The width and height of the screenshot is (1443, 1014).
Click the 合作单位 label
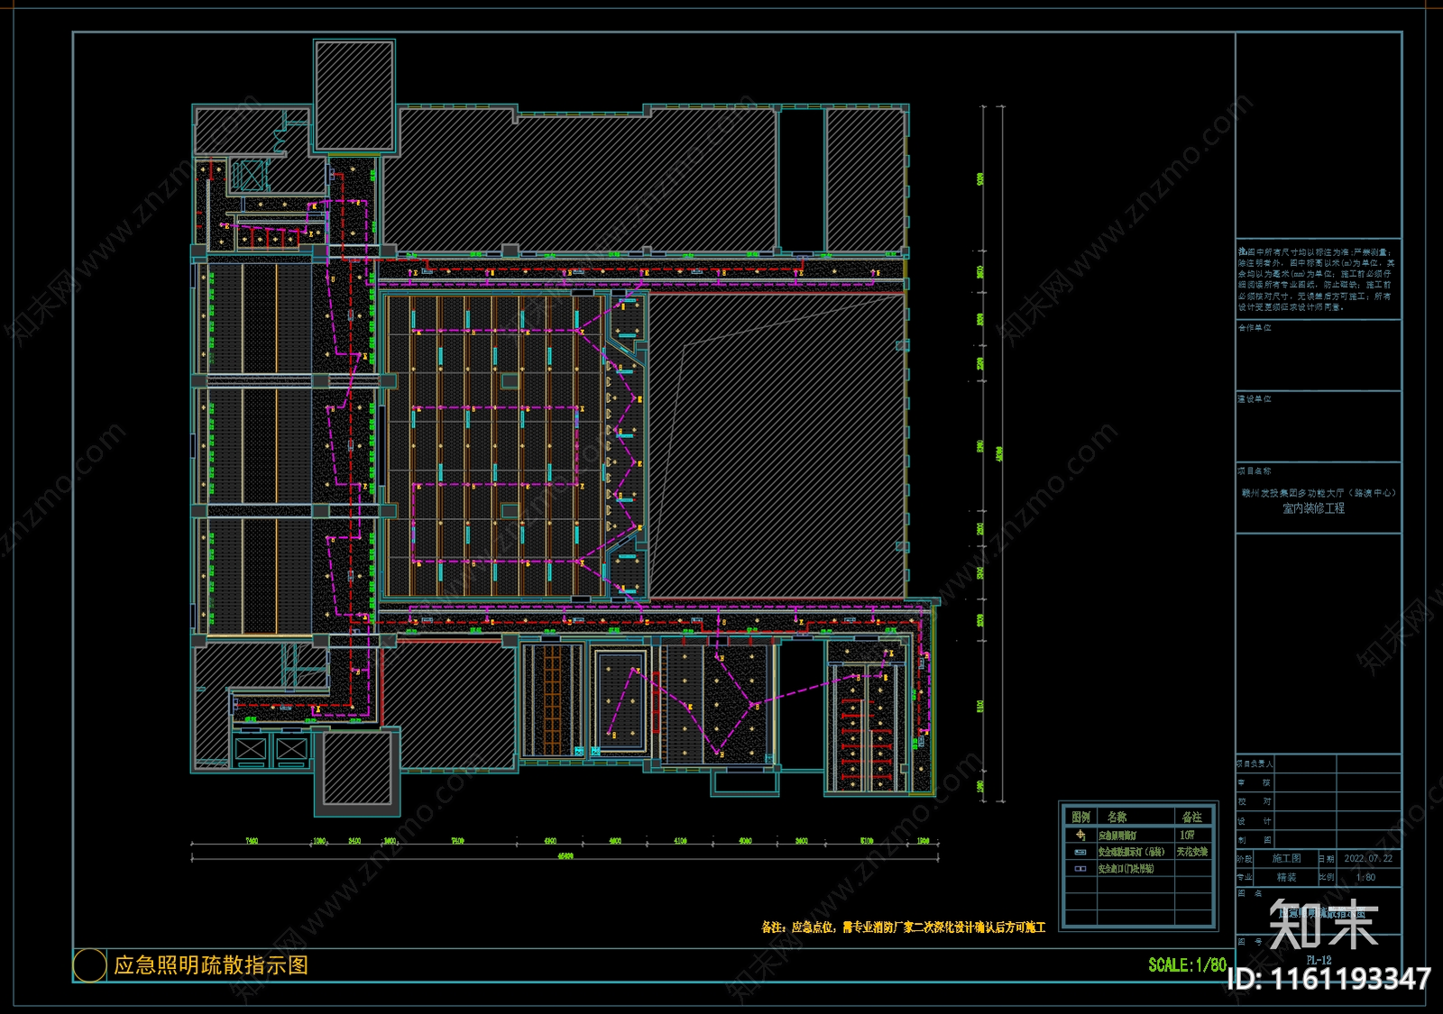click(x=1255, y=328)
